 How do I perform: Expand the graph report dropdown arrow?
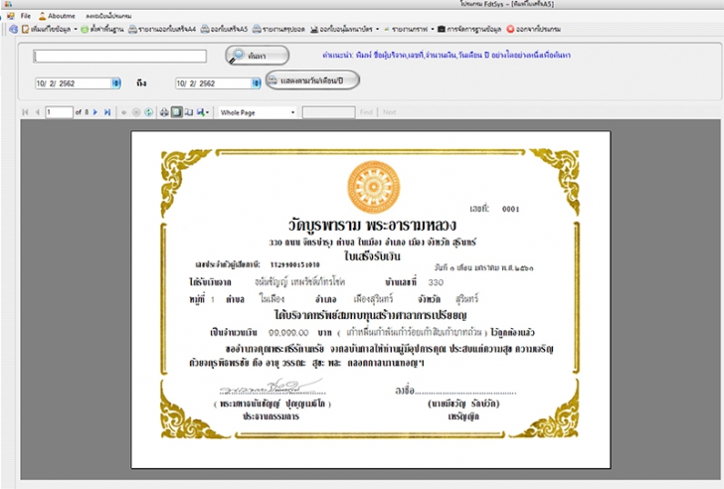pos(433,29)
